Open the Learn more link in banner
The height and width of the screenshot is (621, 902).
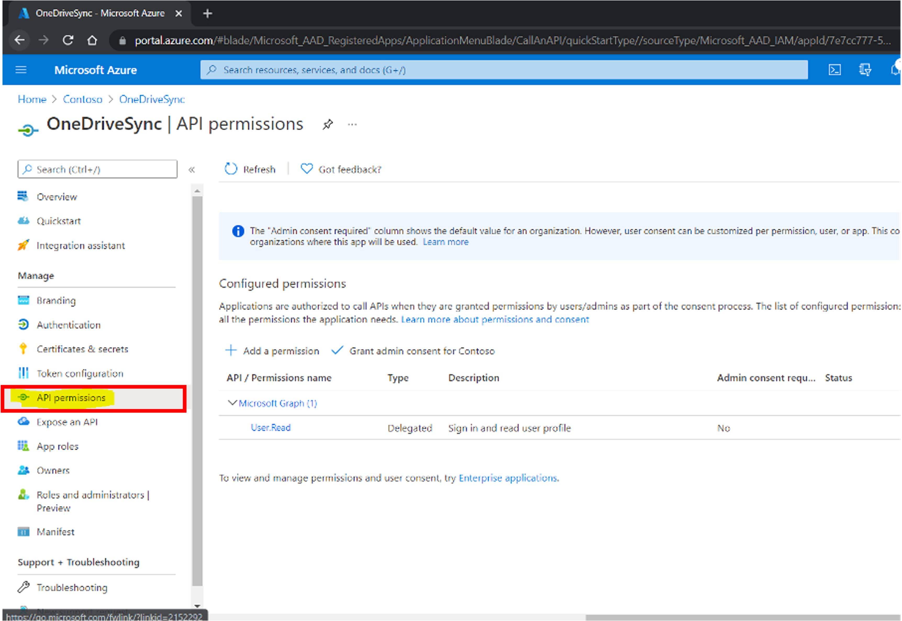[446, 242]
